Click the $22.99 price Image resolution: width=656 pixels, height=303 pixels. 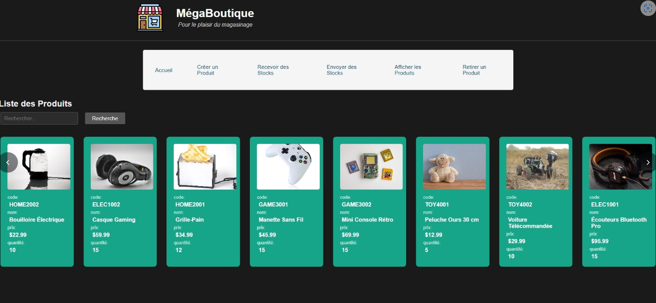coord(18,235)
